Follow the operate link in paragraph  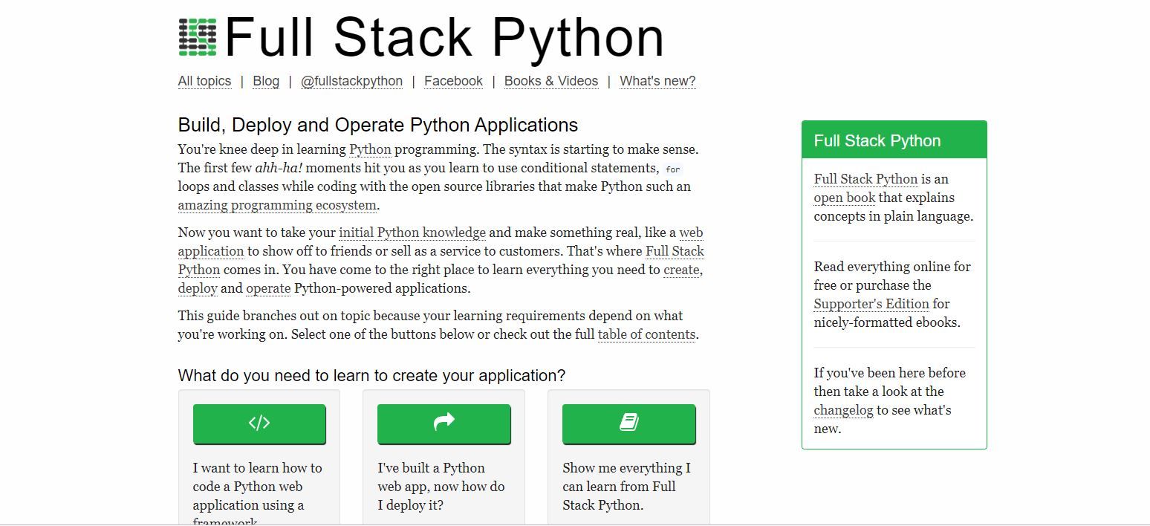pyautogui.click(x=268, y=288)
